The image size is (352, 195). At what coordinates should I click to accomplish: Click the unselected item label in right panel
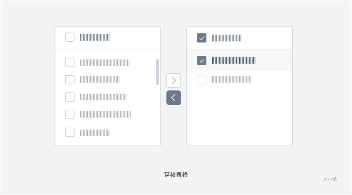click(231, 79)
